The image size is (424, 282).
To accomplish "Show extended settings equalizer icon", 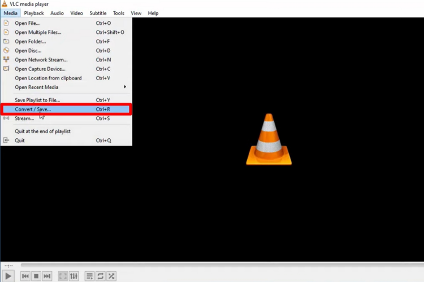I will [x=73, y=276].
